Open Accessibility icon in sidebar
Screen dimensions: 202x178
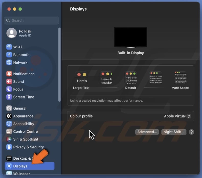click(x=9, y=124)
